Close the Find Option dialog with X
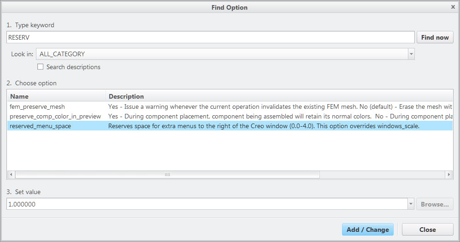 click(x=453, y=7)
